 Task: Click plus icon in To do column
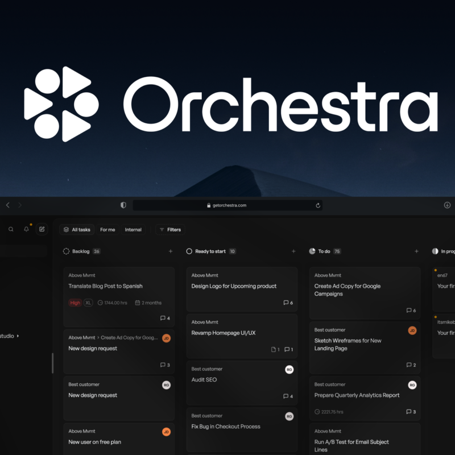[x=416, y=251]
